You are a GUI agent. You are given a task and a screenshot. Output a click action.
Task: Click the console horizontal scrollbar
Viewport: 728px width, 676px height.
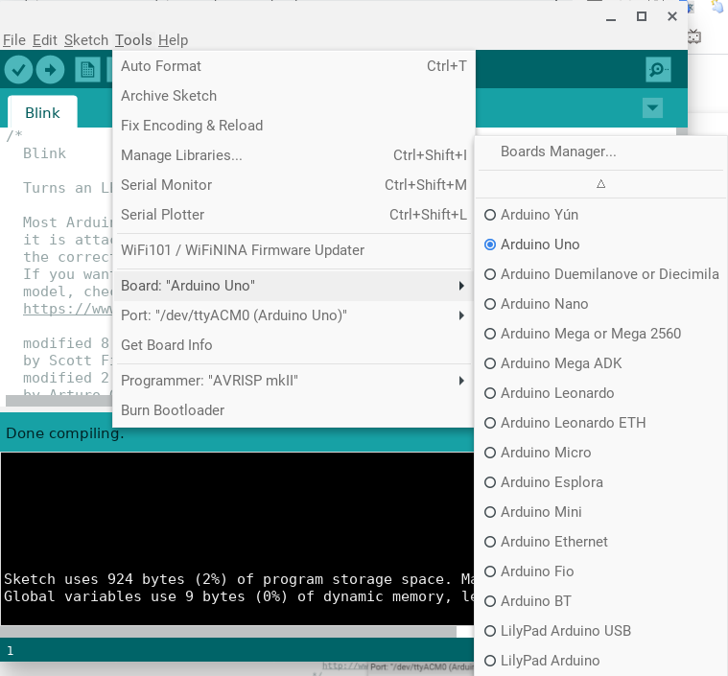click(228, 632)
